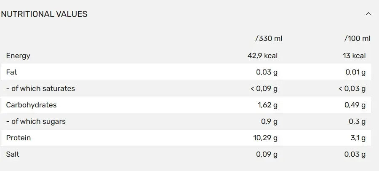Select the 0,9 g sugars value
379x171 pixels.
(x=269, y=121)
